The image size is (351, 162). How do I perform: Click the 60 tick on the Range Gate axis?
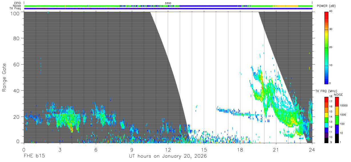17,64
